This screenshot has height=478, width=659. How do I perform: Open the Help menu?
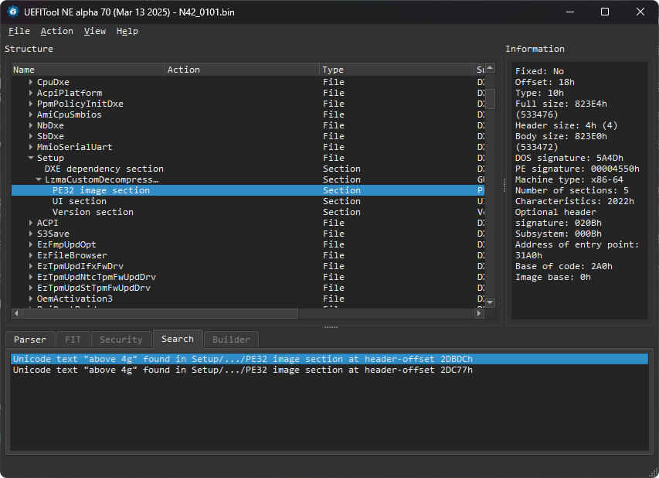tap(127, 31)
